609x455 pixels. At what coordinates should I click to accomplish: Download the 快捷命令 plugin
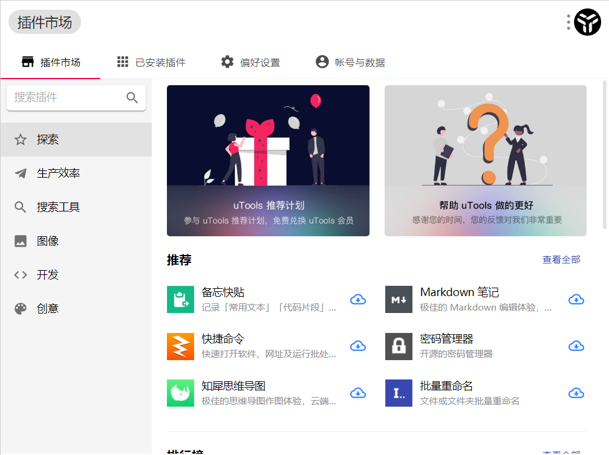358,346
